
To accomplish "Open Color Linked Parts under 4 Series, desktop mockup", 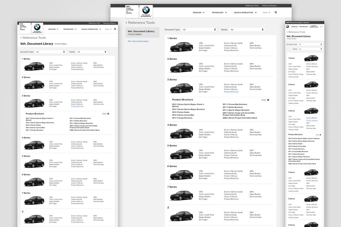I will [x=206, y=132].
